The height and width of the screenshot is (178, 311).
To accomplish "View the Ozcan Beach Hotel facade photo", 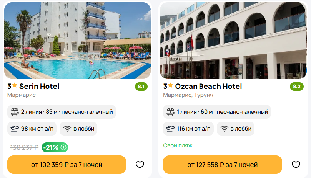I will pos(233,41).
